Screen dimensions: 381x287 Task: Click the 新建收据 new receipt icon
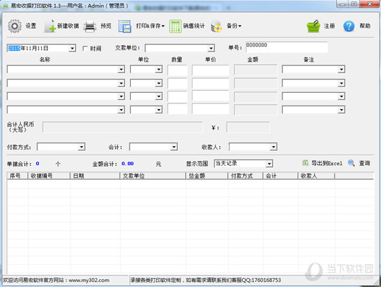(50, 26)
